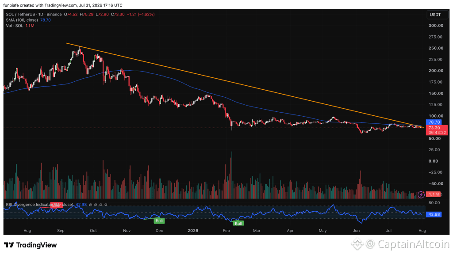Click the blue 78.70 SMA price label
The image size is (453, 255).
click(x=434, y=122)
